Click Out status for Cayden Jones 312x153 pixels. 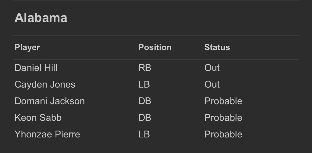coord(212,85)
